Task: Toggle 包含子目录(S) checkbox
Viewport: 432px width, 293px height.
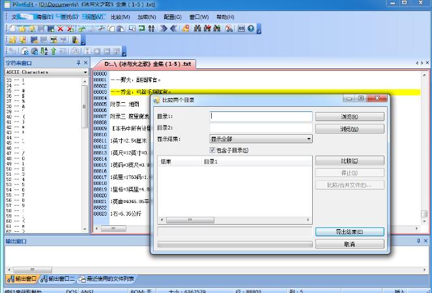Action: 212,150
